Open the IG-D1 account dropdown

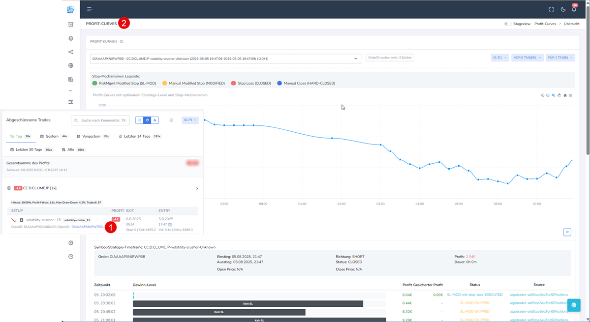point(499,58)
